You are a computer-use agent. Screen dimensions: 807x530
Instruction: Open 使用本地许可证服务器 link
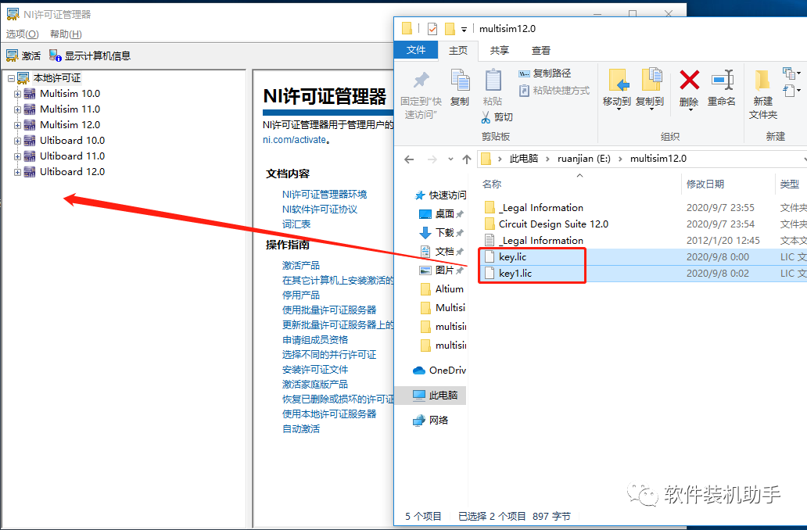[x=329, y=414]
